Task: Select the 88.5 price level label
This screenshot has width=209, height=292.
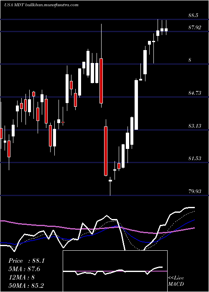Action: tap(193, 15)
